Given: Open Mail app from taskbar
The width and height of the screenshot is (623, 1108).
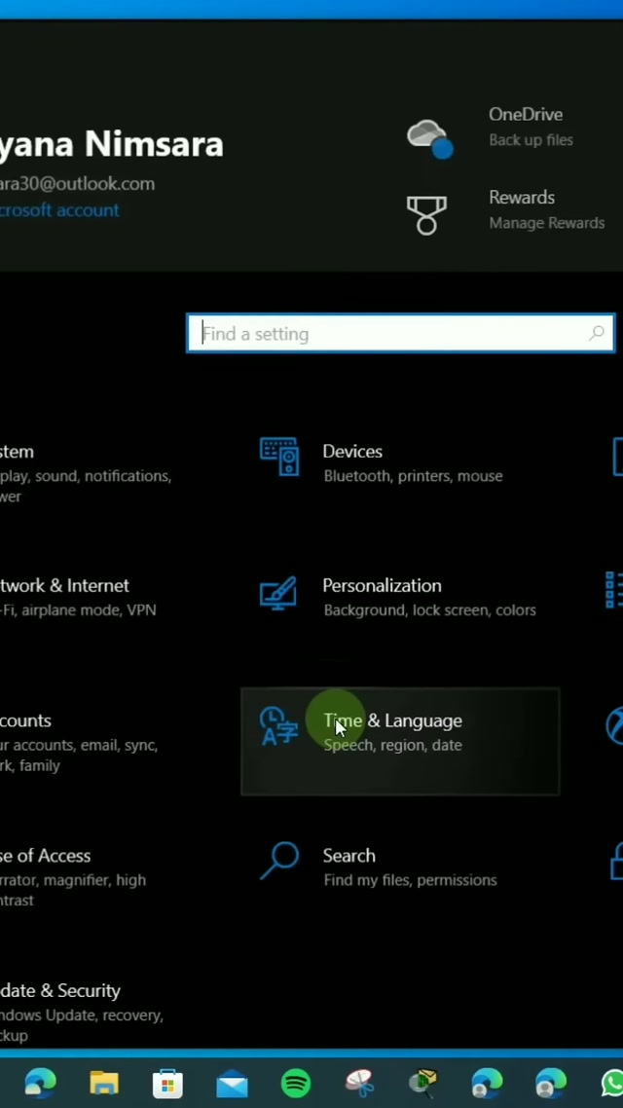Looking at the screenshot, I should [x=232, y=1083].
